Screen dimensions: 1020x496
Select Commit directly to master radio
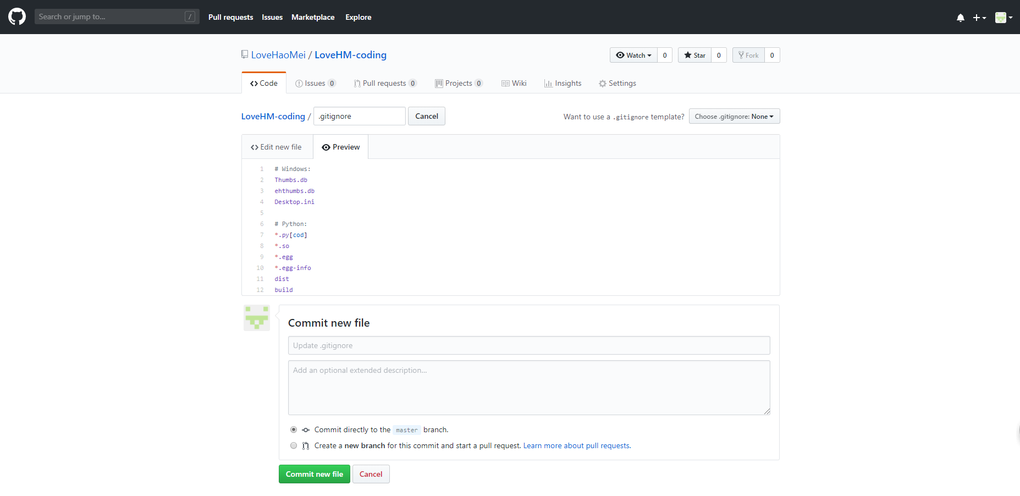[294, 429]
